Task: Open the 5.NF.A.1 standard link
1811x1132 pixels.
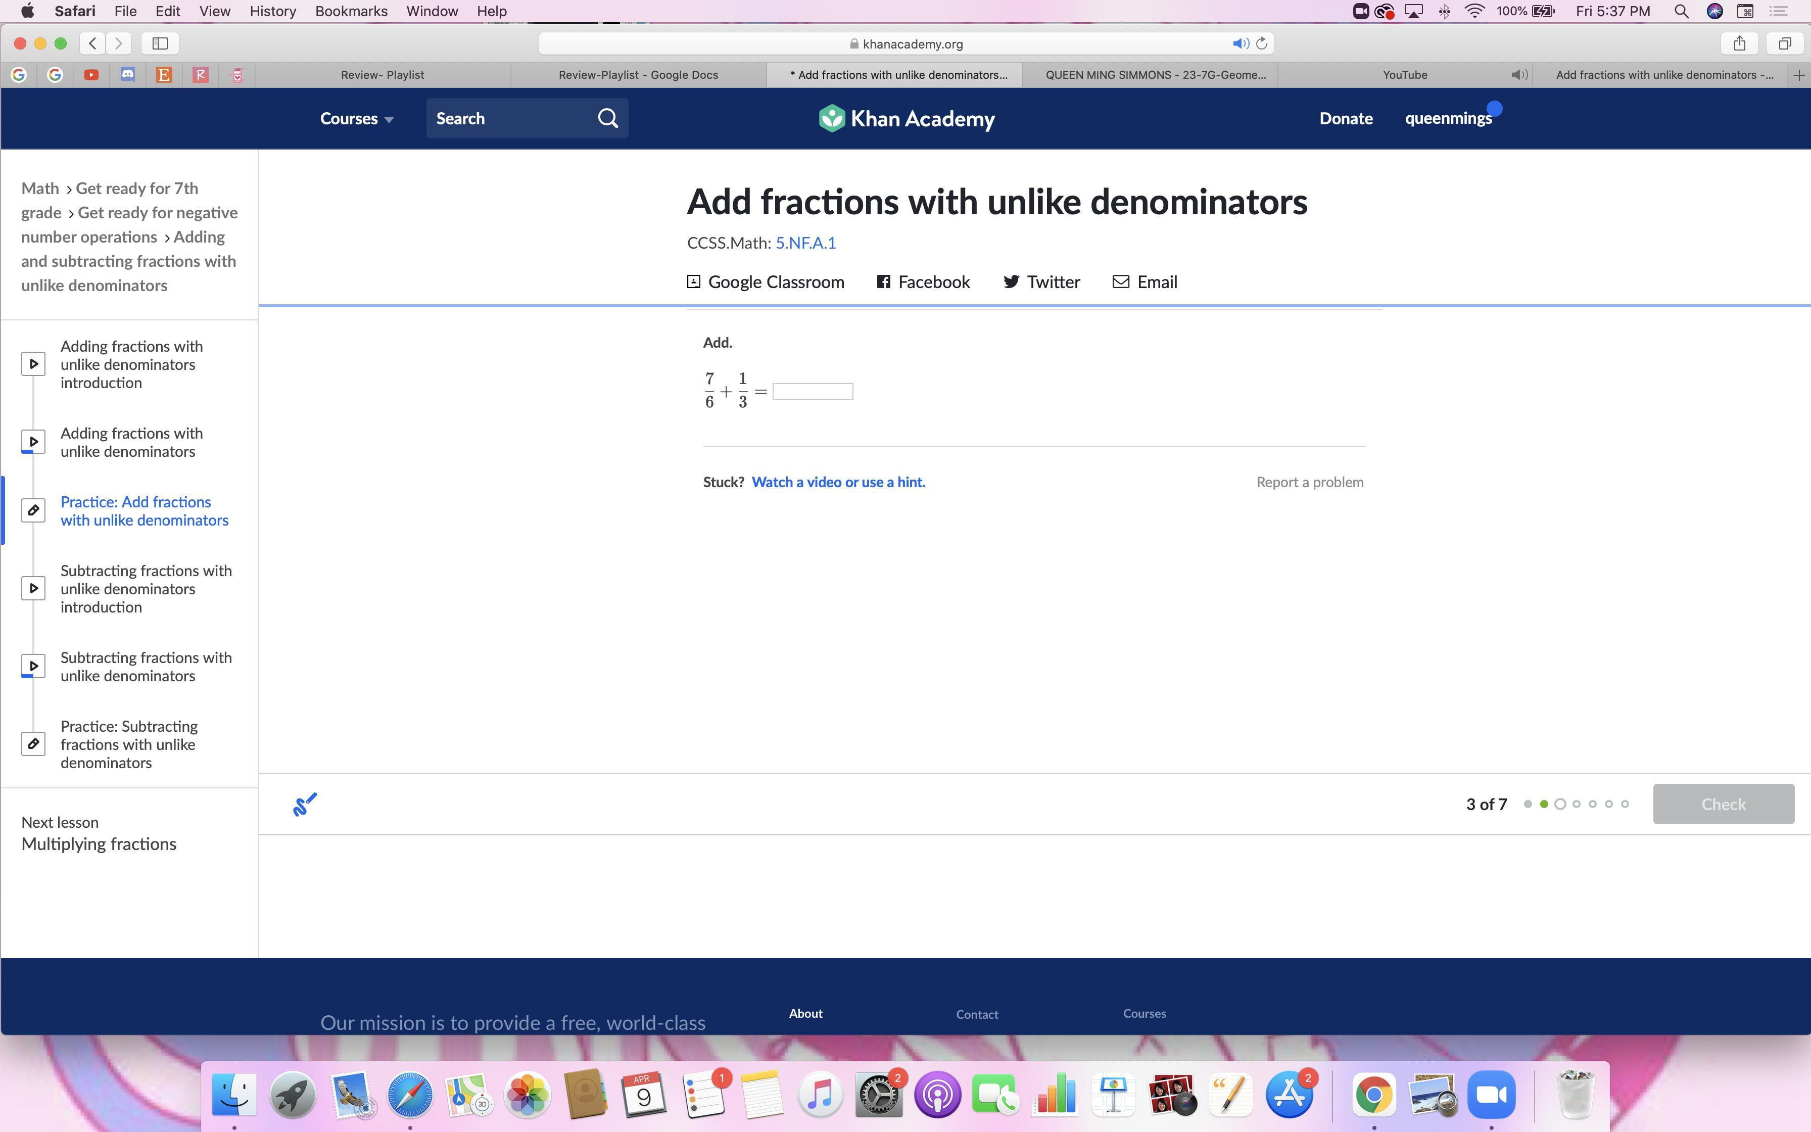Action: point(805,243)
